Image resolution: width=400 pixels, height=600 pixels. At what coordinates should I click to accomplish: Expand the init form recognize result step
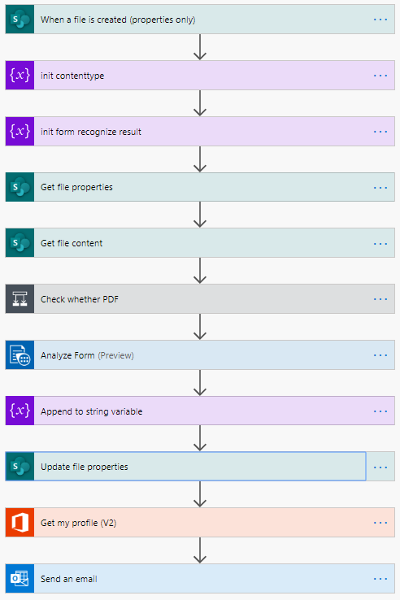point(200,131)
